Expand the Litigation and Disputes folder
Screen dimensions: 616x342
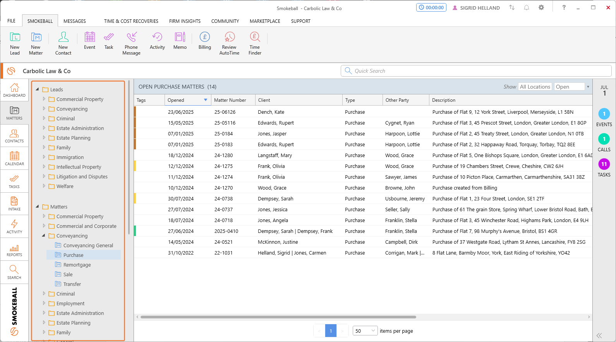(44, 176)
